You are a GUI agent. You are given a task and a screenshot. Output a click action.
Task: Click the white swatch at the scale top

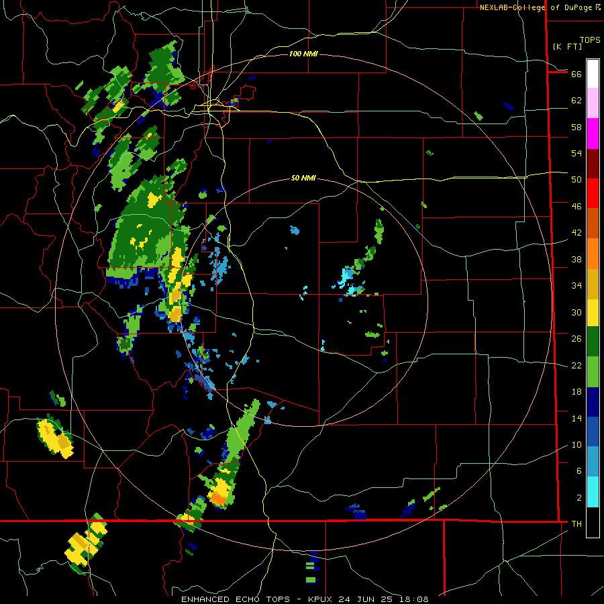593,74
